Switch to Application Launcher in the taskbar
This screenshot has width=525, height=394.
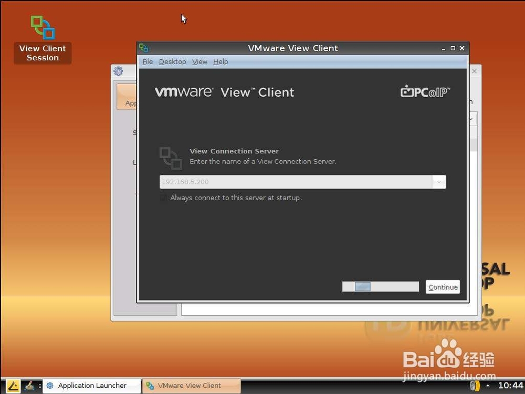(91, 386)
